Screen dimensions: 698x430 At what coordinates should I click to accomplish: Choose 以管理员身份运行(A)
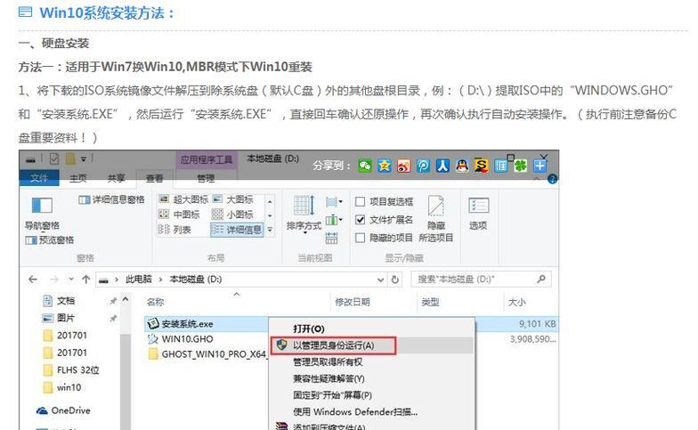click(333, 345)
